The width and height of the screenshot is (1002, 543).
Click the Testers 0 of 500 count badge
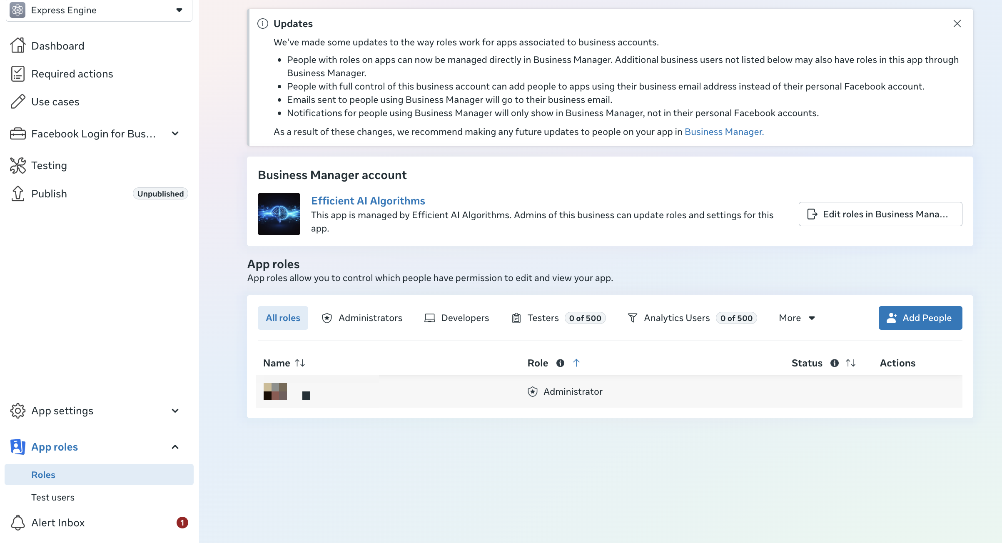585,318
